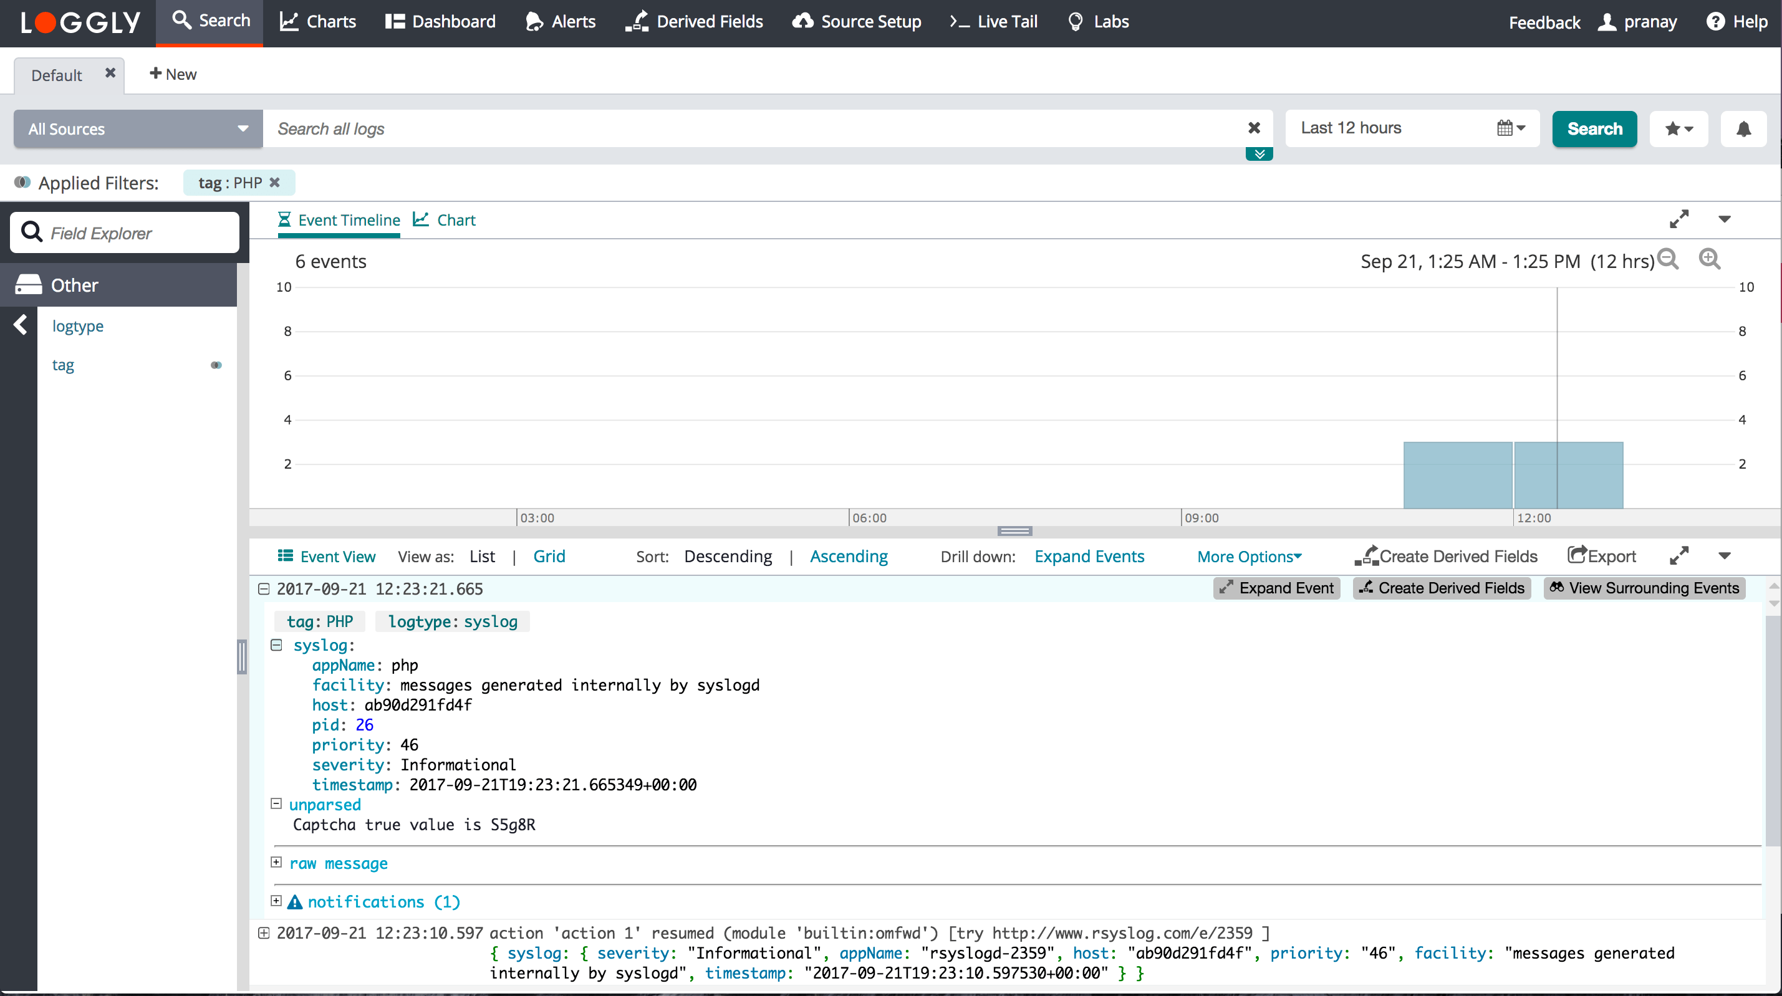Select the Grid view option
Image resolution: width=1782 pixels, height=996 pixels.
(547, 557)
